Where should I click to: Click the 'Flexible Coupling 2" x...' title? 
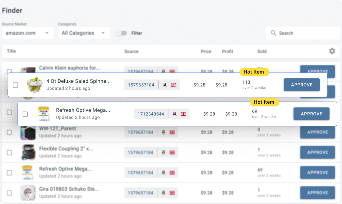66,148
